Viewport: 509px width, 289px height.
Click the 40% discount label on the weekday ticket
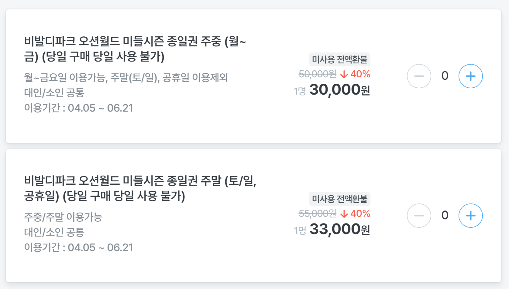(359, 74)
